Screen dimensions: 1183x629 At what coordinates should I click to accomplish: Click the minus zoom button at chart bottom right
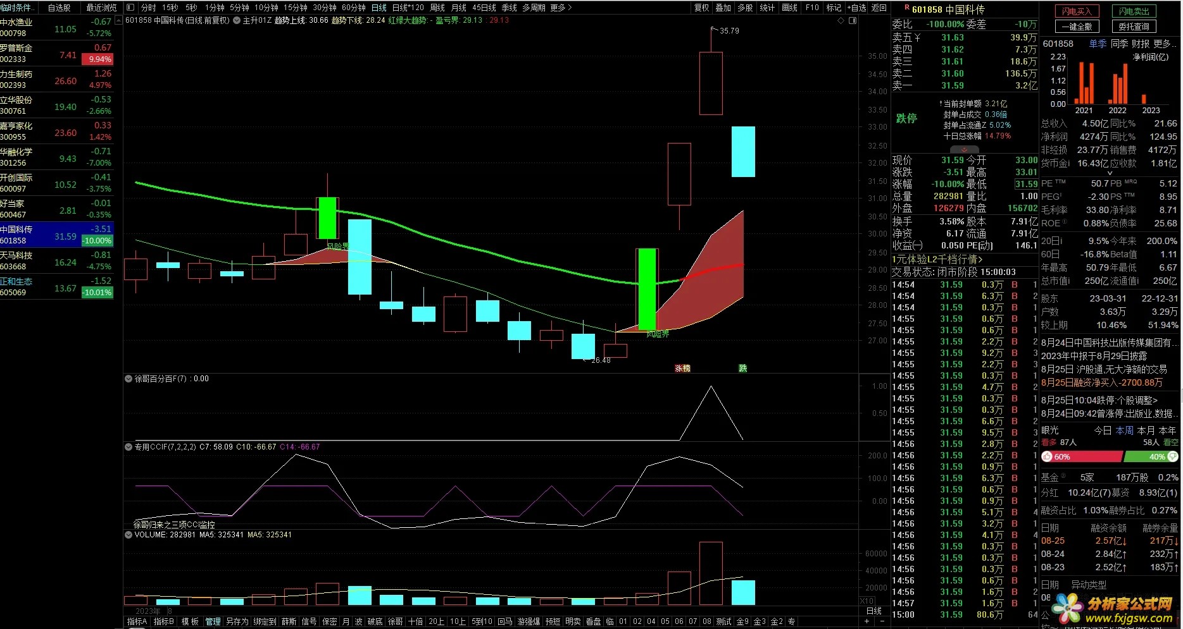(x=882, y=621)
